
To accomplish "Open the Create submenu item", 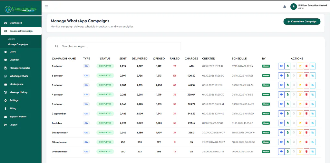I will (x=11, y=39).
